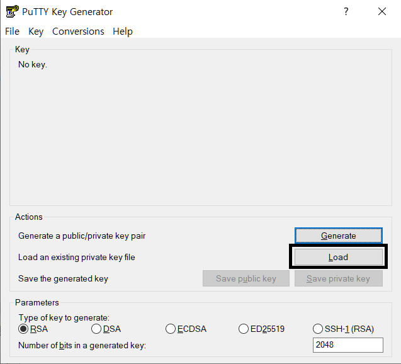Click the 'Save the generated key' label
The image size is (401, 364).
coord(63,278)
